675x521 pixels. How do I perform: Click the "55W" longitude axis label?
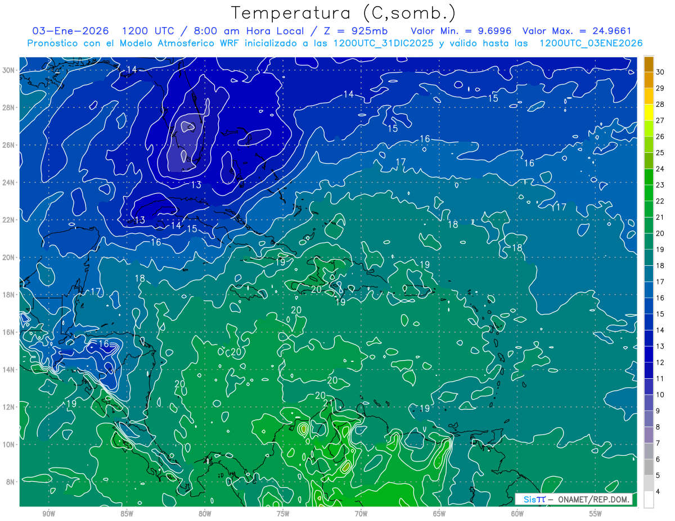pos(596,514)
